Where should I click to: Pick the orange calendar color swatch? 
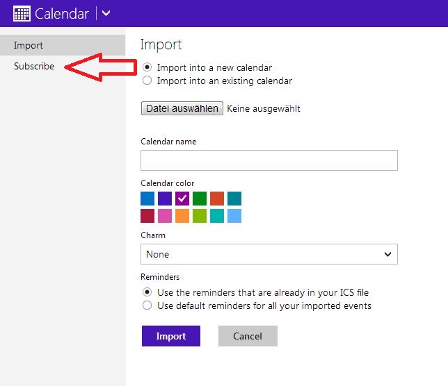pyautogui.click(x=182, y=216)
